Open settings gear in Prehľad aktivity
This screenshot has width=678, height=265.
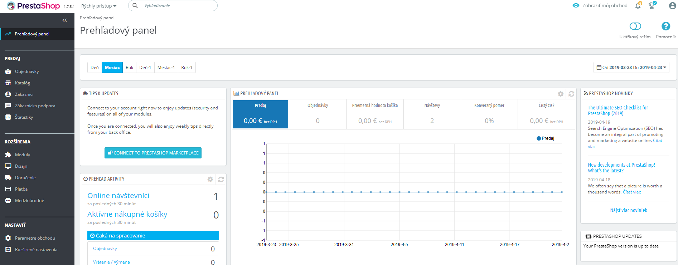click(x=210, y=179)
